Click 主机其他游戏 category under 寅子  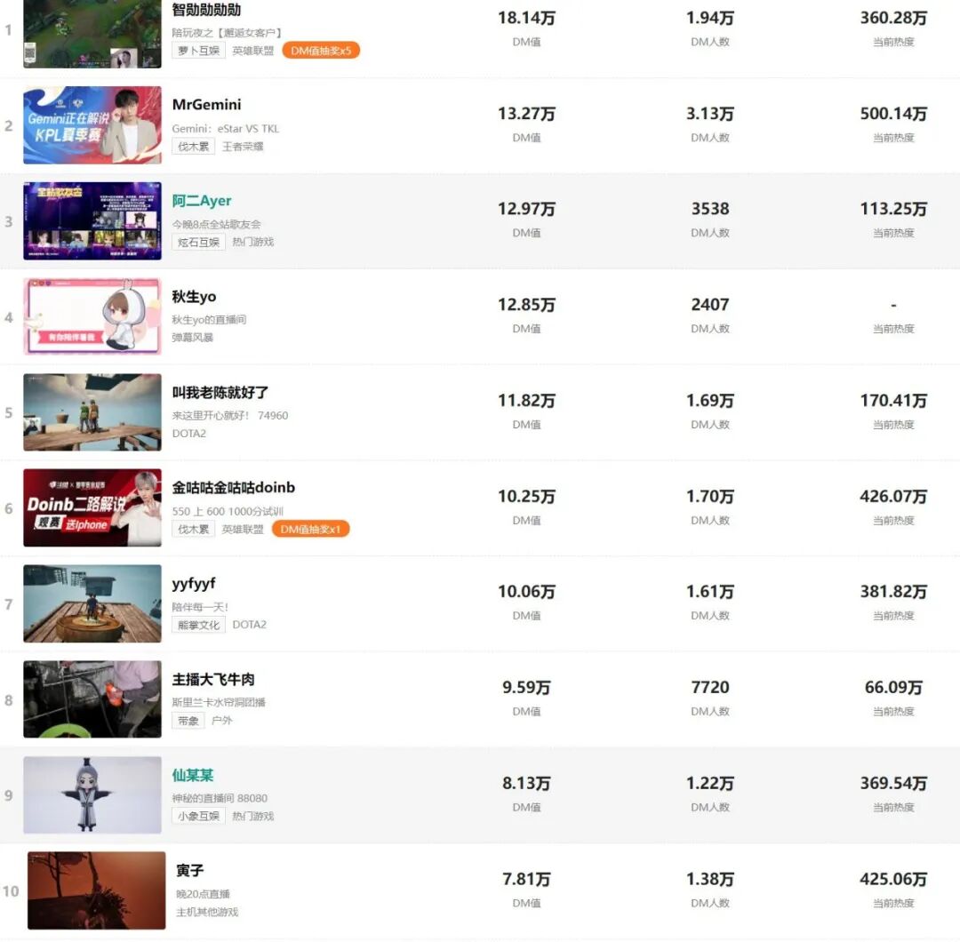coord(207,913)
